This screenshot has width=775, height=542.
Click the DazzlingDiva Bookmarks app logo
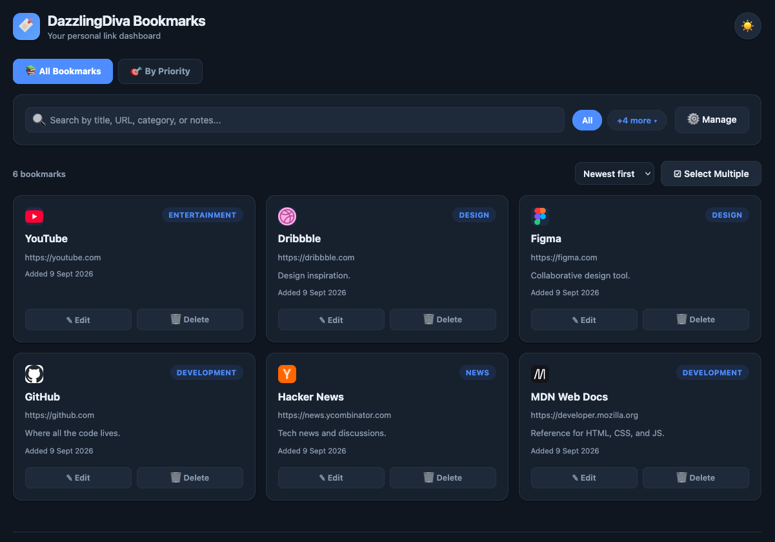tap(26, 26)
